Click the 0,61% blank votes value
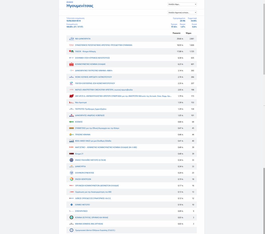 [x=194, y=27]
